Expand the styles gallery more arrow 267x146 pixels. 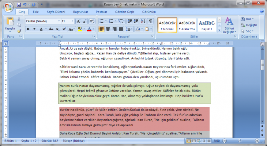point(219,31)
